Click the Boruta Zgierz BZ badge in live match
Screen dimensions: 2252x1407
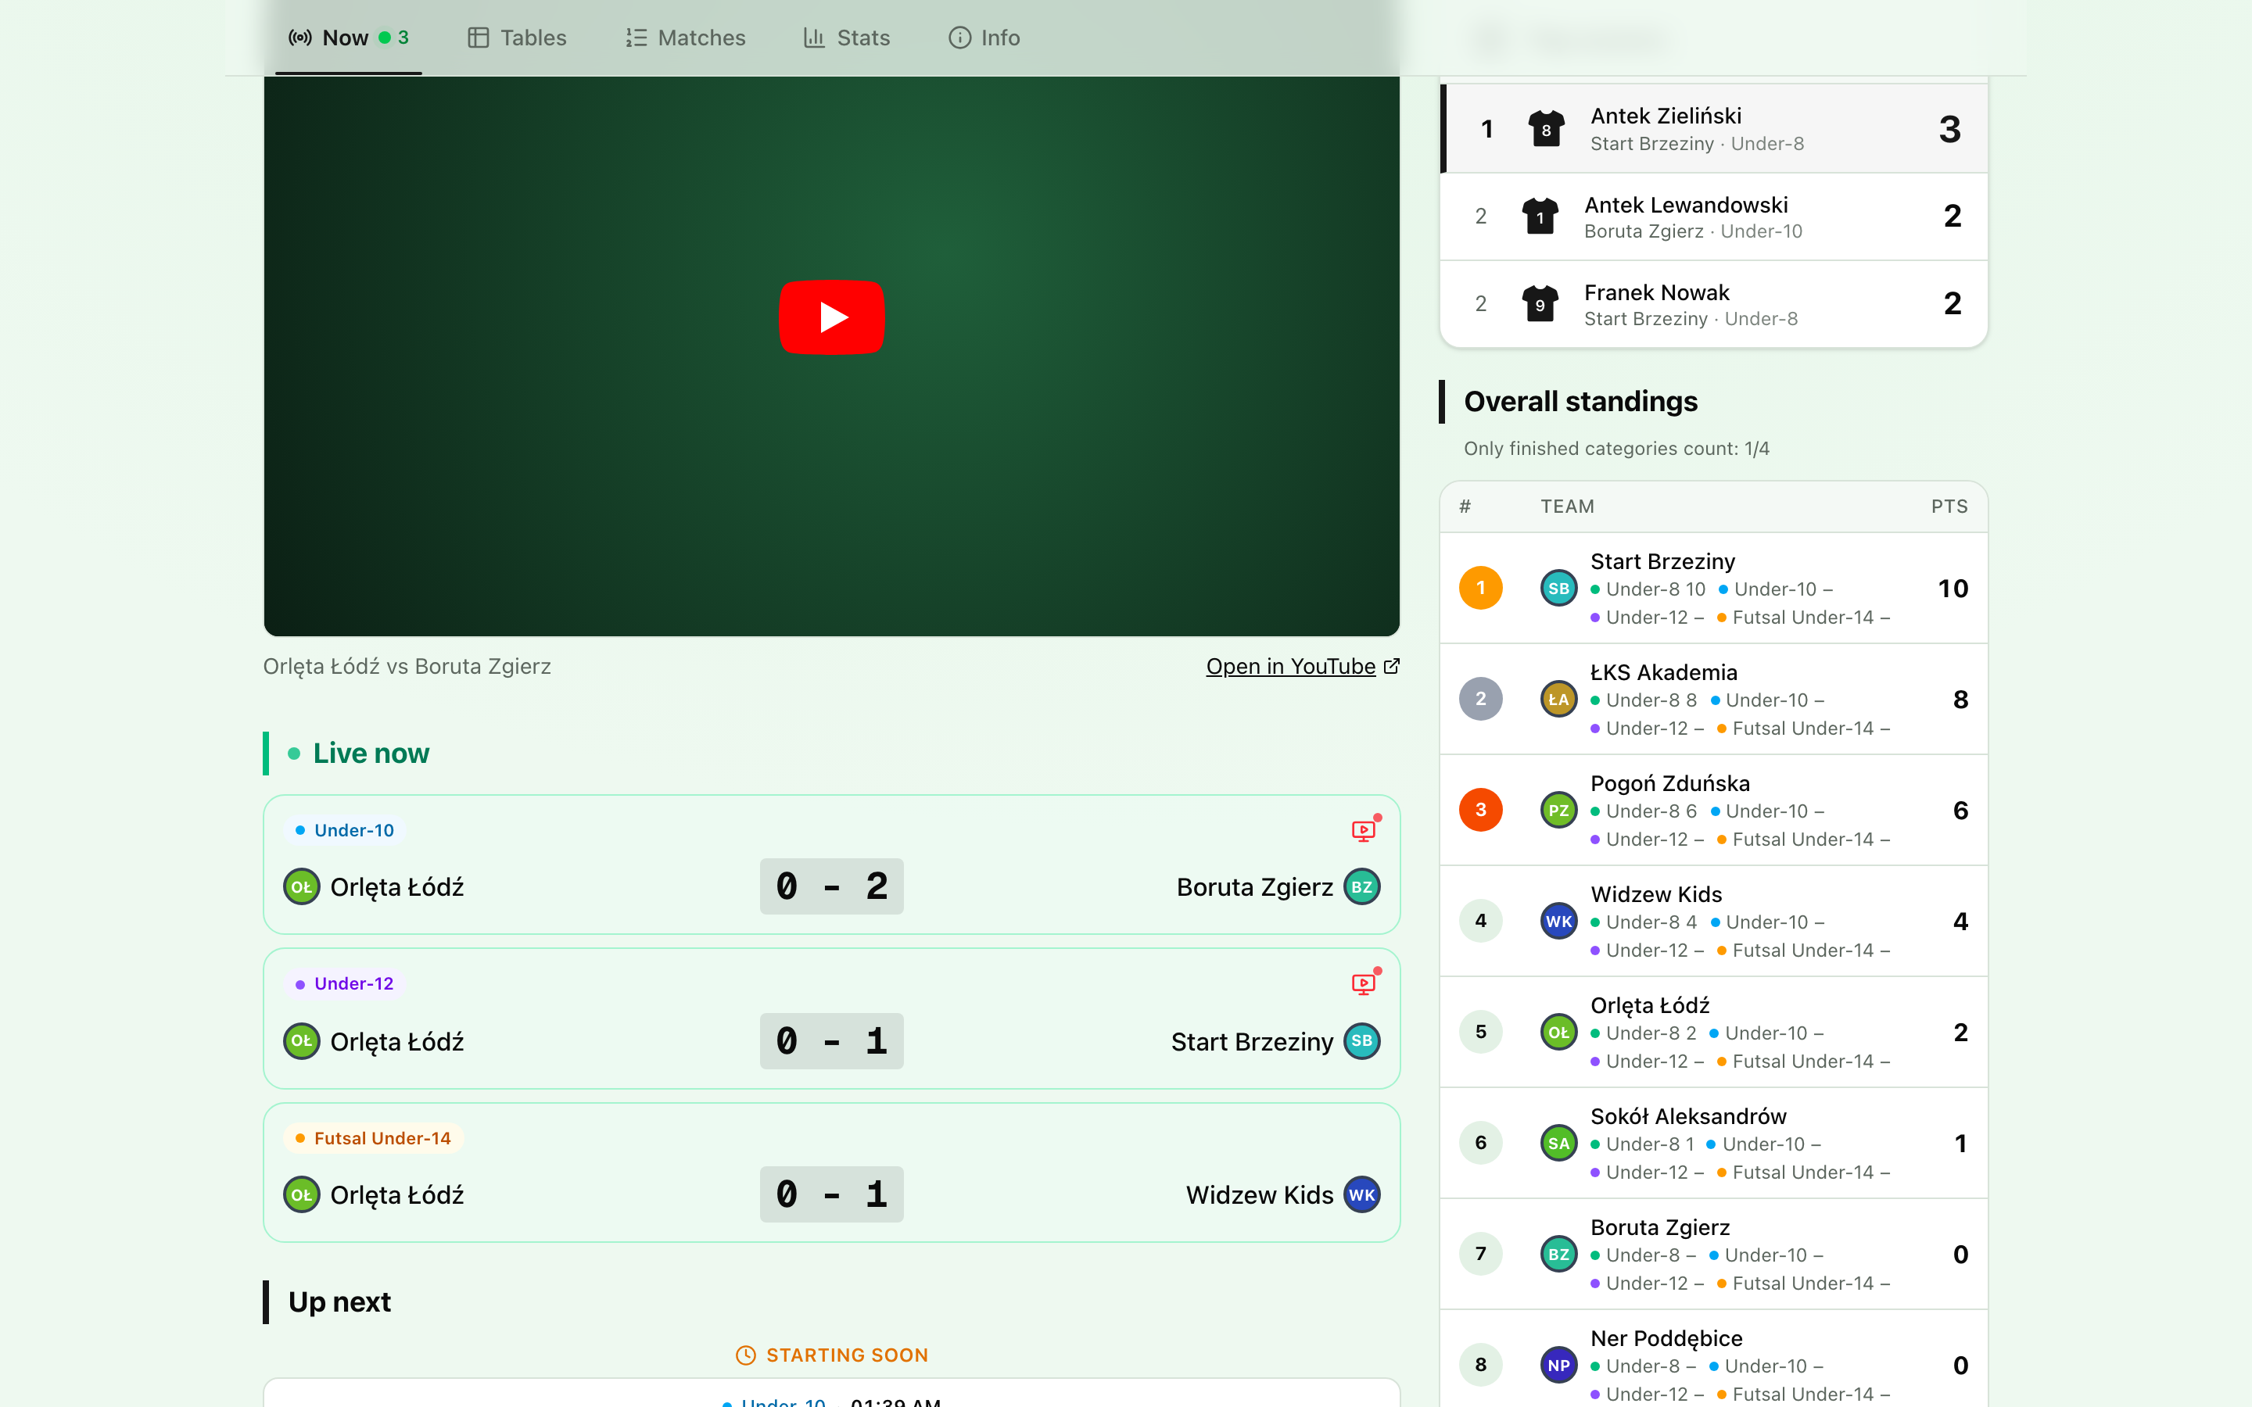point(1361,887)
